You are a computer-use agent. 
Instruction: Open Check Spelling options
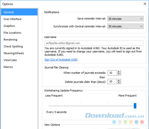(19, 46)
